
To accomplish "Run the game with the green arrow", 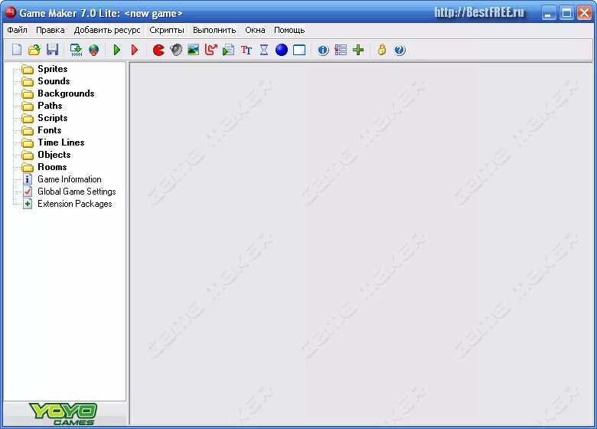I will 117,50.
